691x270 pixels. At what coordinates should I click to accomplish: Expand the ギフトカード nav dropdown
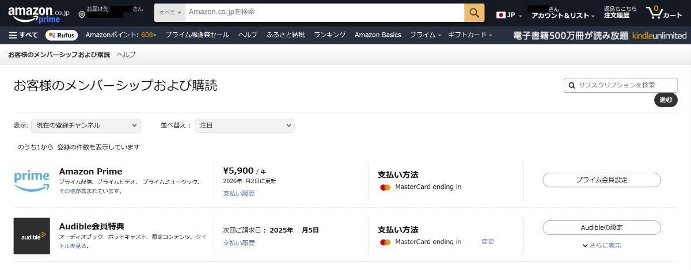(x=470, y=35)
